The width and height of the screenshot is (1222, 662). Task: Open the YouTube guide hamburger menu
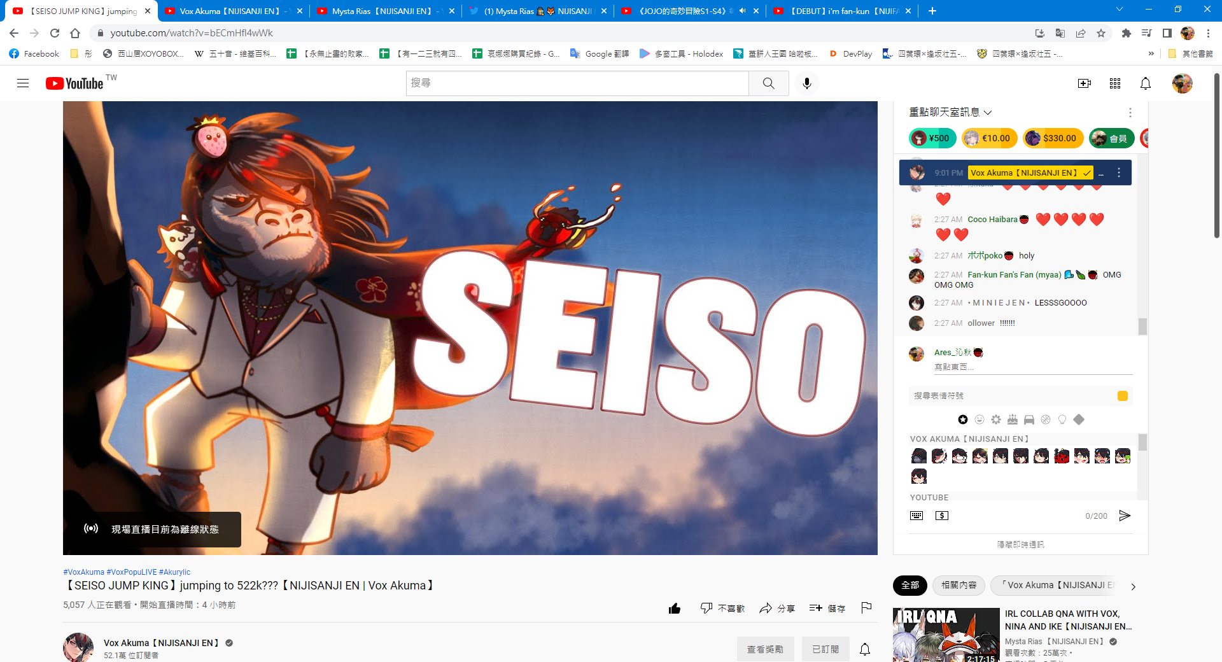[x=23, y=83]
